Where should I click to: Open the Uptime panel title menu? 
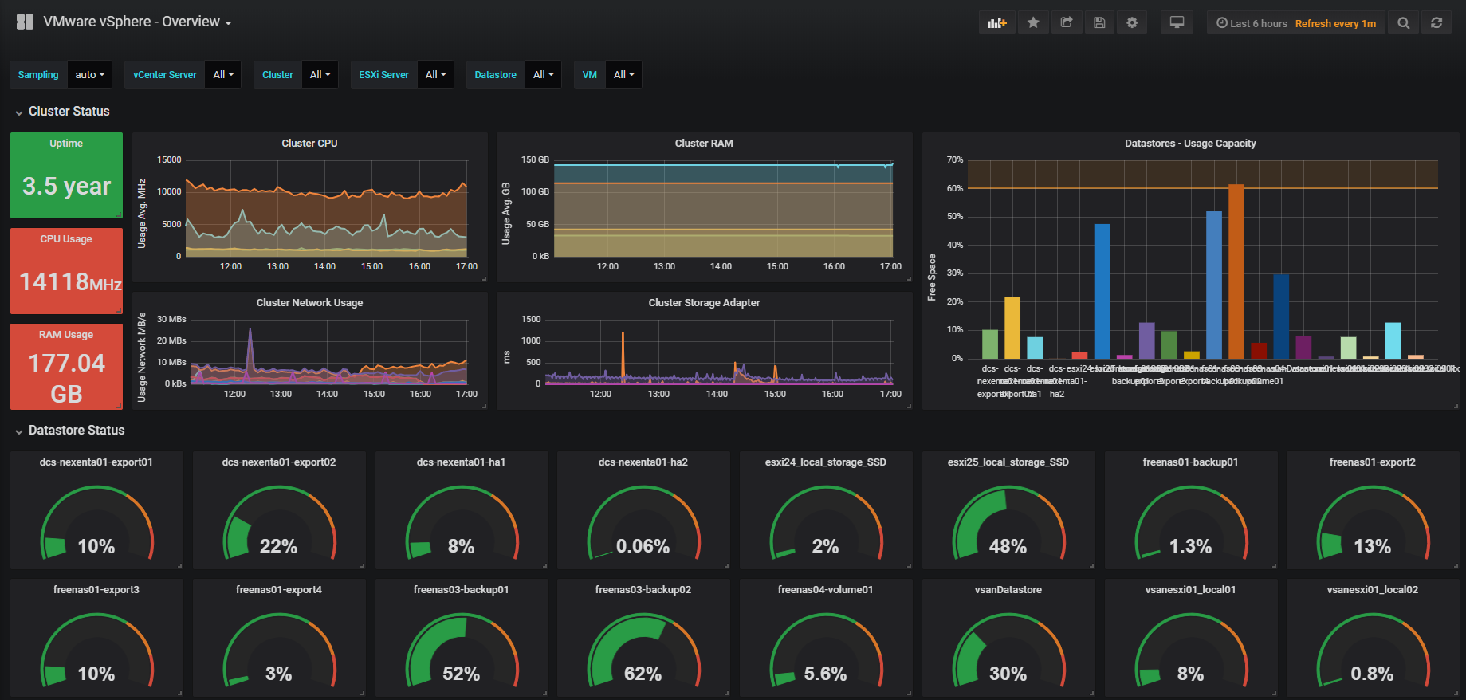66,144
